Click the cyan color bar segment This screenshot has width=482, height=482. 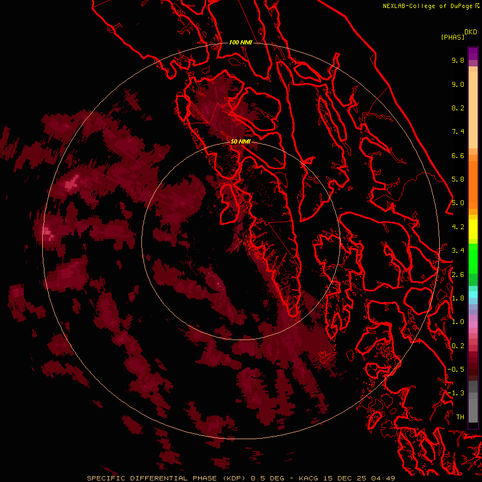click(x=473, y=295)
